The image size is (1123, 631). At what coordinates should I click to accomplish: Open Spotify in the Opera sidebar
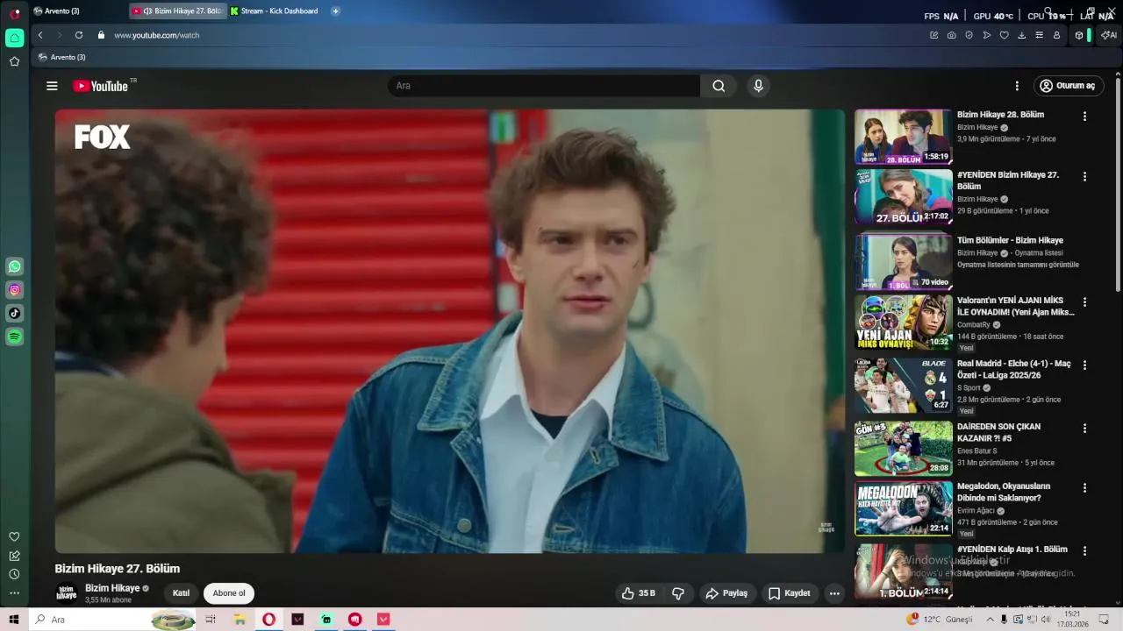pos(15,337)
